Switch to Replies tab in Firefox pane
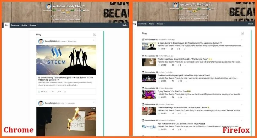Screen dimensions: 257x138 click(152, 24)
